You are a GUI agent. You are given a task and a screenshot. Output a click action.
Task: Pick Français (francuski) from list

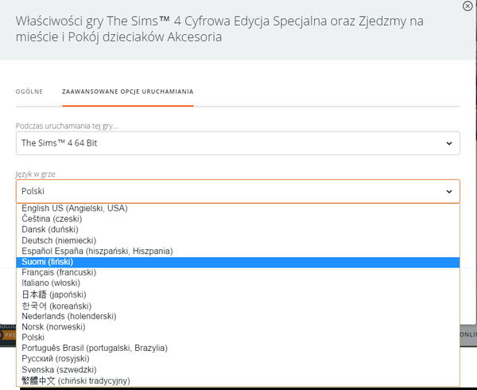(x=59, y=273)
